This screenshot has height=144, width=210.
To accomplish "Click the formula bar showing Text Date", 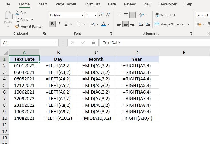I will [x=155, y=42].
